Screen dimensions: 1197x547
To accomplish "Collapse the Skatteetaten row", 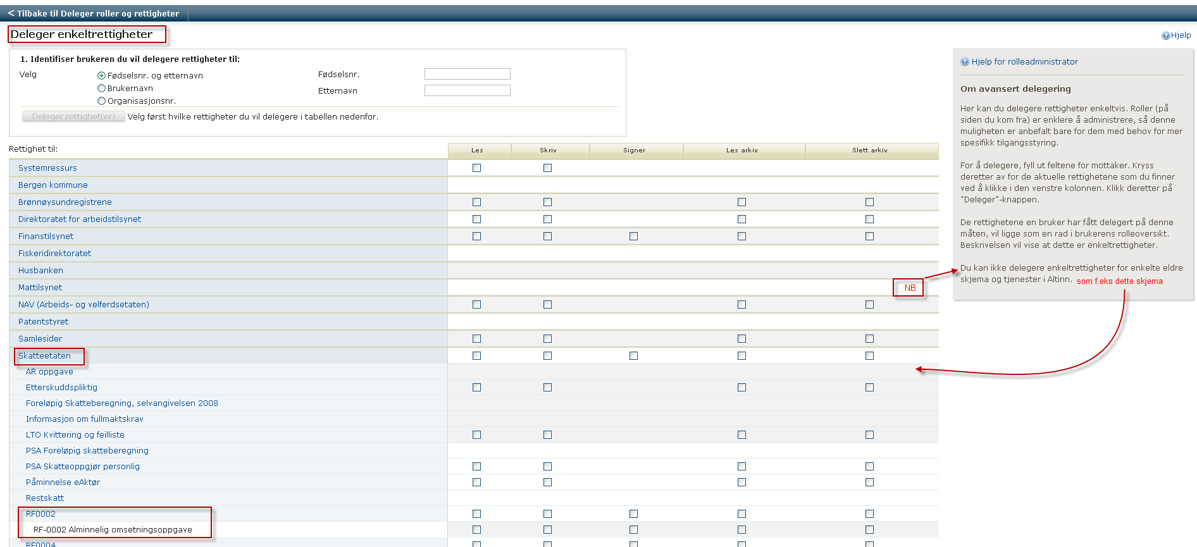I will coord(44,355).
